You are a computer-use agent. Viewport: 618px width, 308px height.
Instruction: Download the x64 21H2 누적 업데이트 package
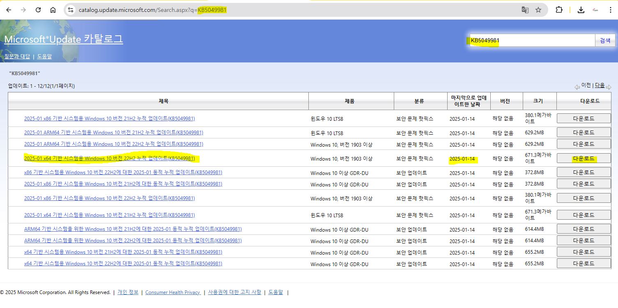584,215
